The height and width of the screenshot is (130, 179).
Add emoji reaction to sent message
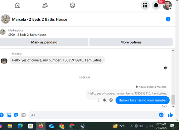pos(111,100)
